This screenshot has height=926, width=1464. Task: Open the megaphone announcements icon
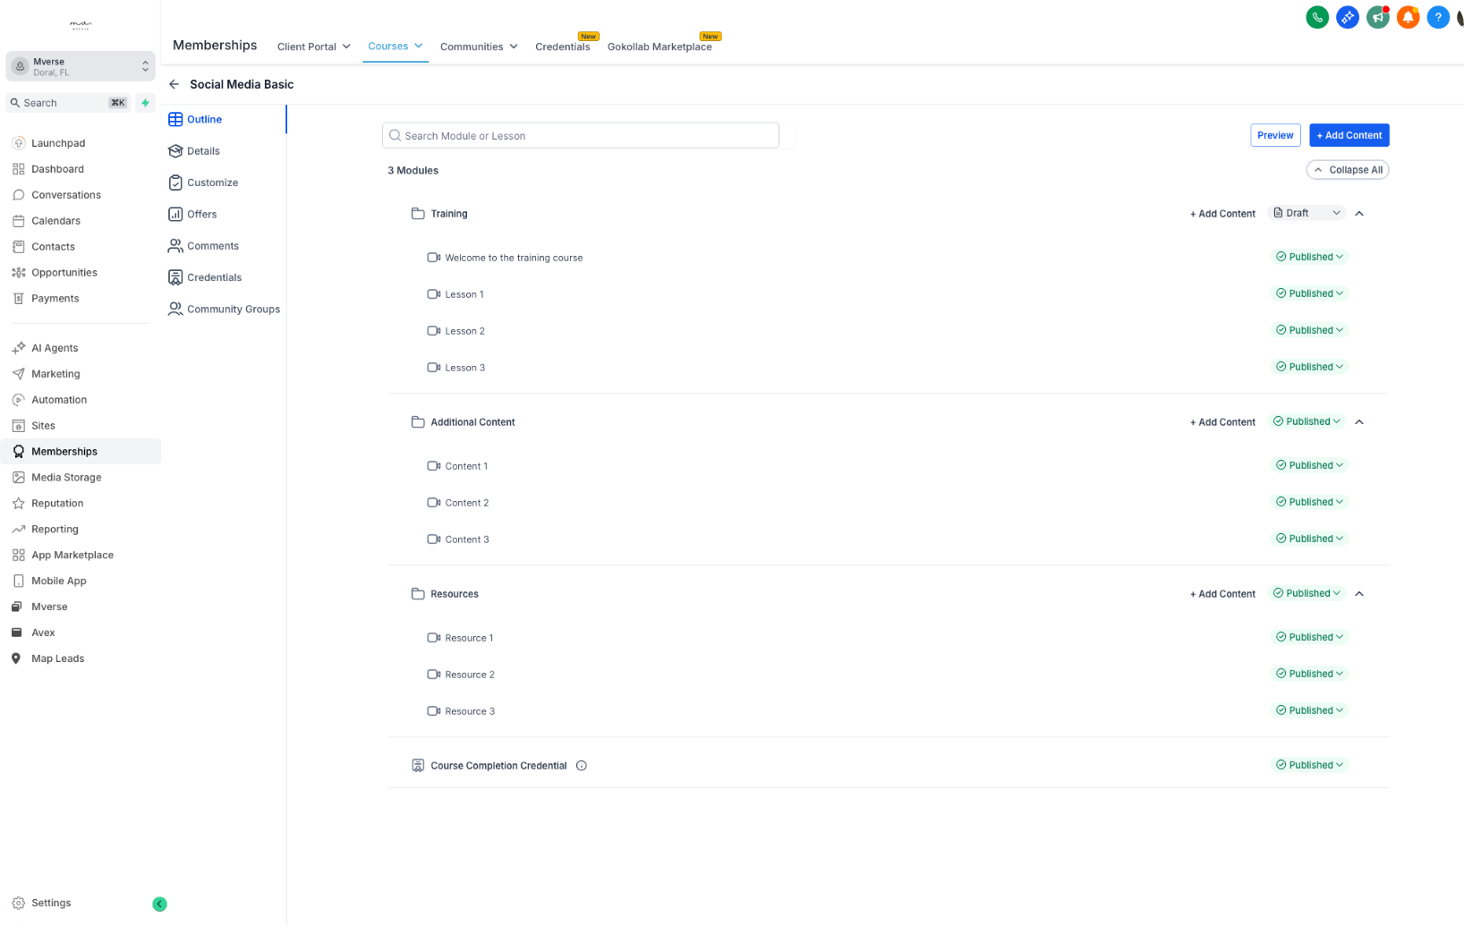[1377, 17]
